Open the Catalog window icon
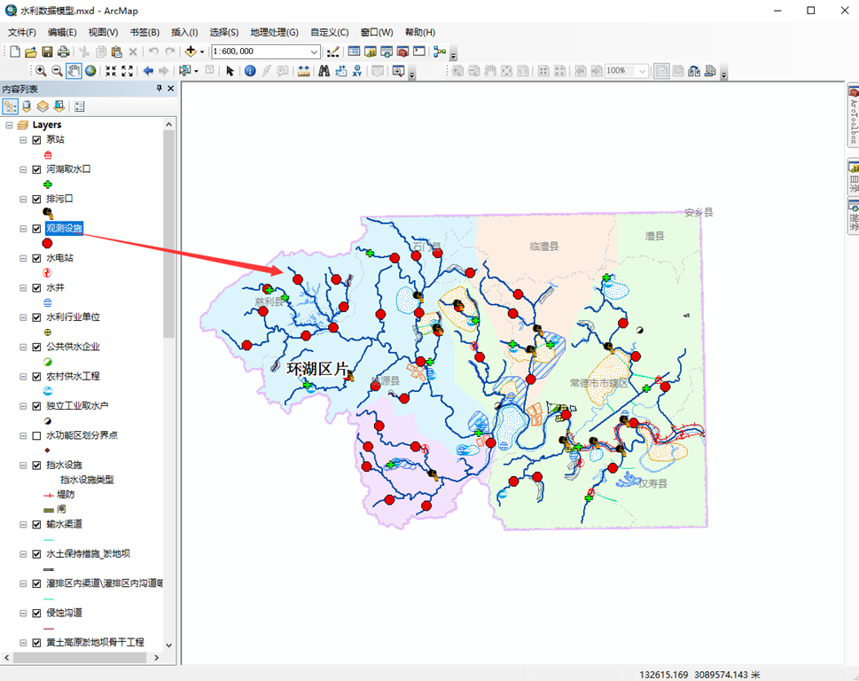 [x=371, y=51]
